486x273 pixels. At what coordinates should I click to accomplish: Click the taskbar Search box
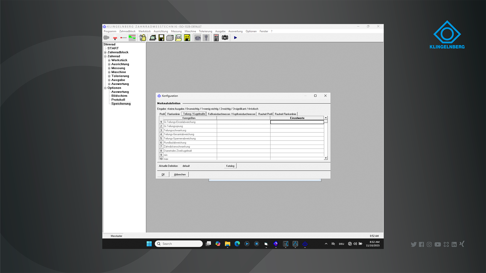[x=179, y=244]
